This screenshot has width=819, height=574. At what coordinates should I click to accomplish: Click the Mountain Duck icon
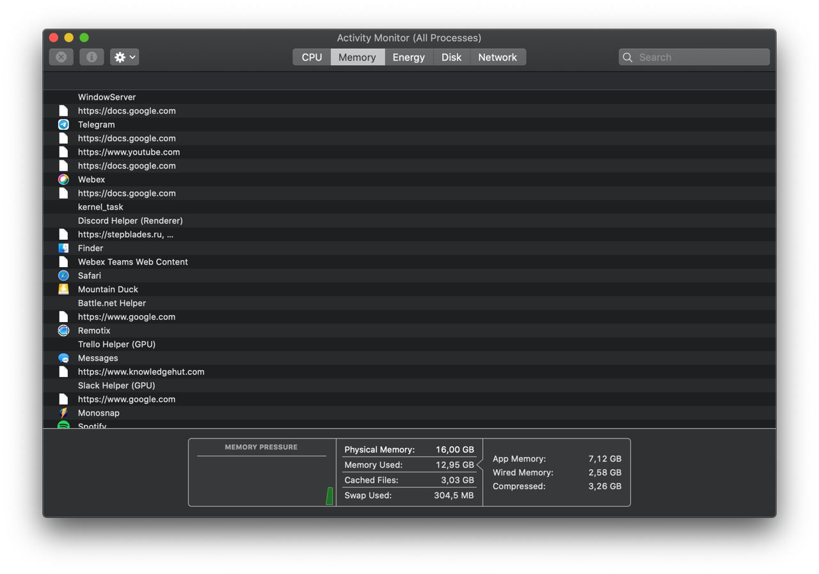63,290
